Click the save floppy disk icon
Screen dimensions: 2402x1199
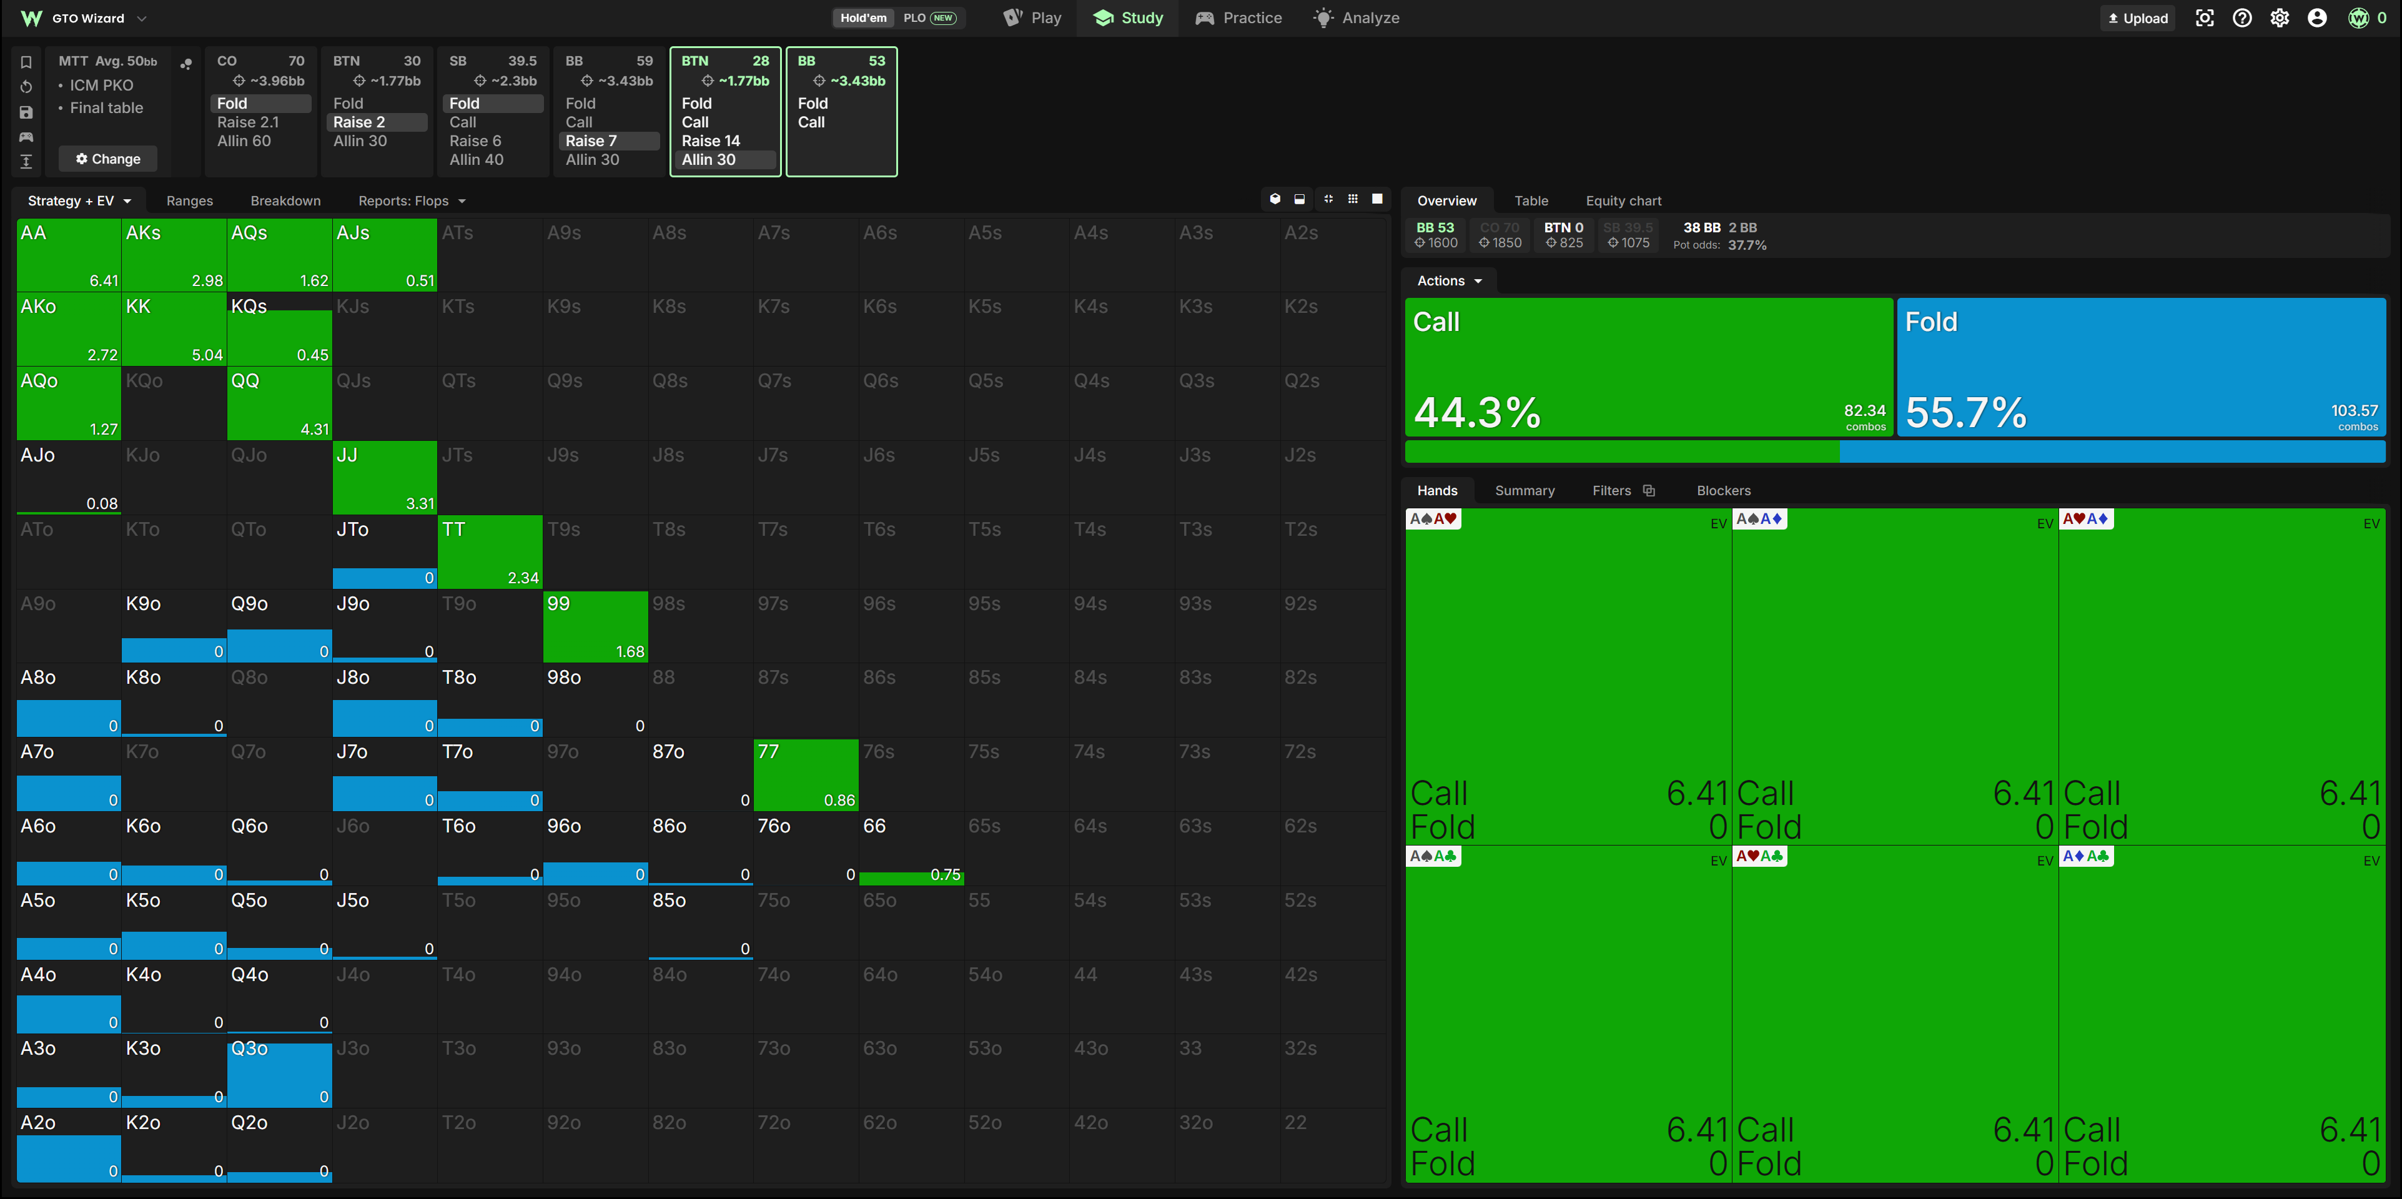point(26,112)
